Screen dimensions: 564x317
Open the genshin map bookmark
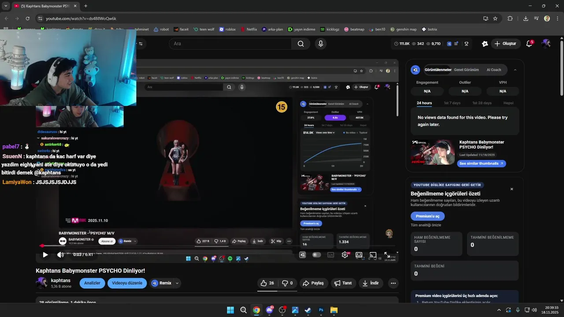[404, 29]
